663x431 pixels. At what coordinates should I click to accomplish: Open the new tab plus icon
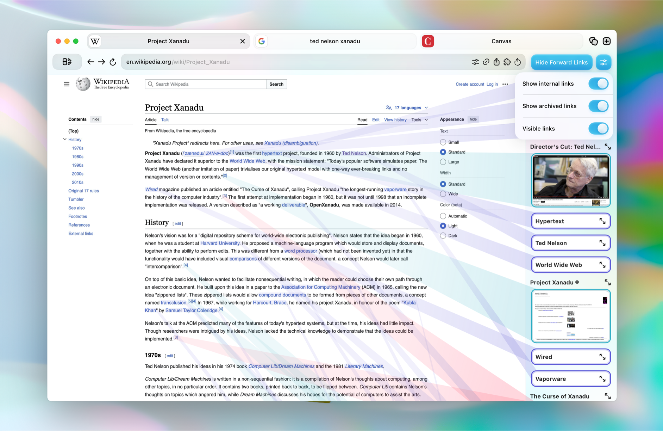pos(607,41)
